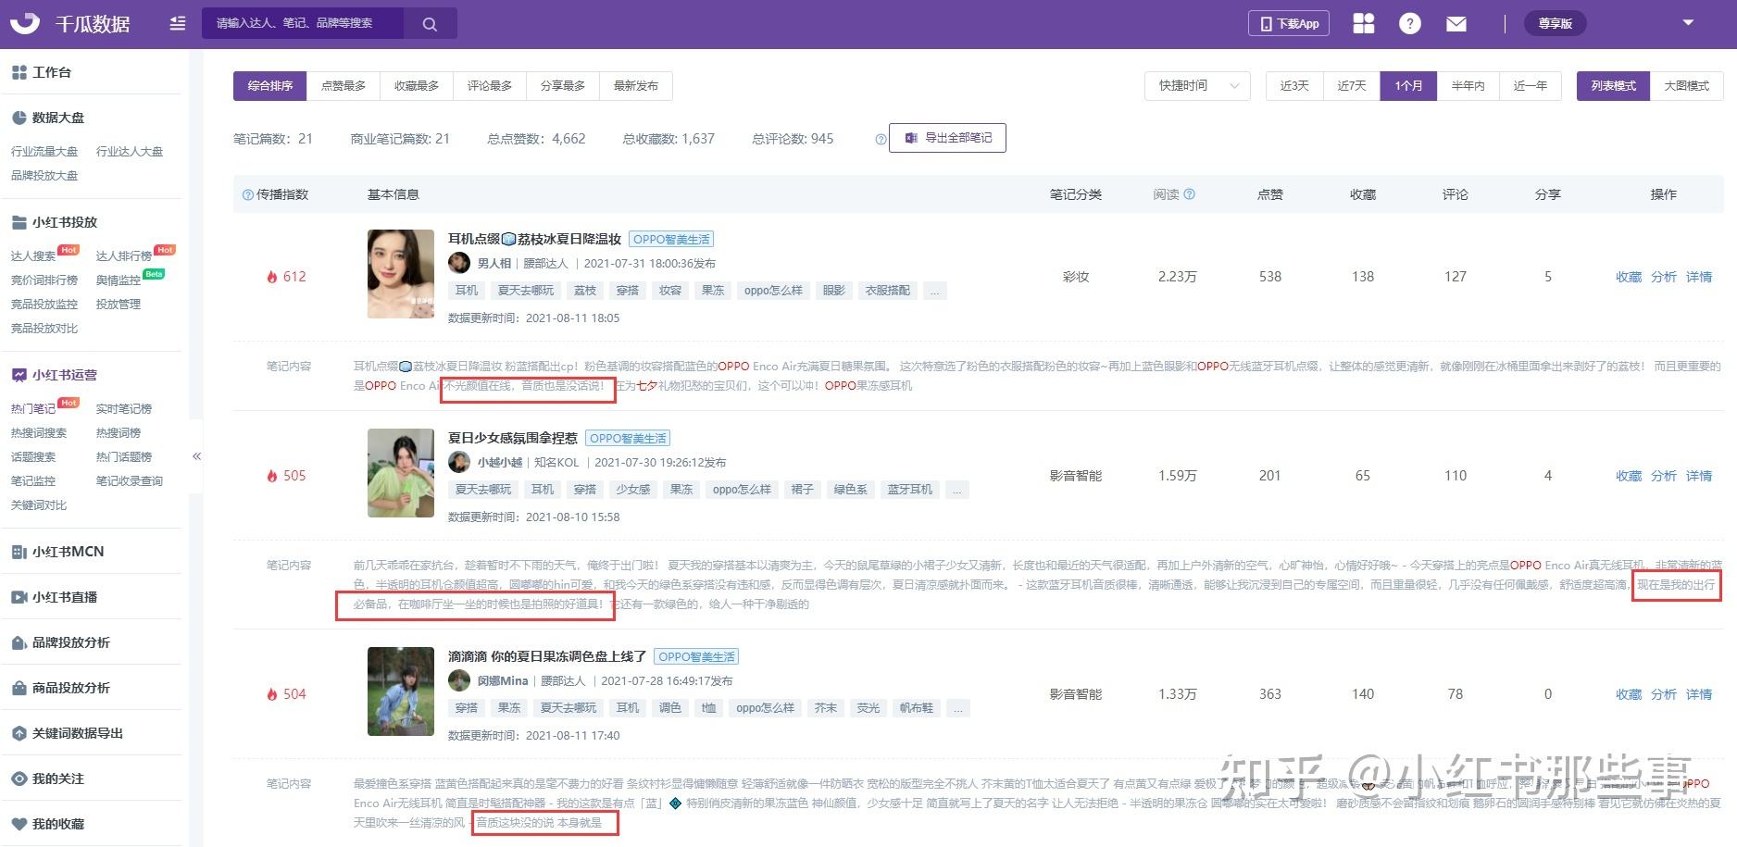Open the thumbnail of 耳机点缀荔枝冰夏日降温妆 note
Image resolution: width=1737 pixels, height=847 pixels.
[401, 274]
